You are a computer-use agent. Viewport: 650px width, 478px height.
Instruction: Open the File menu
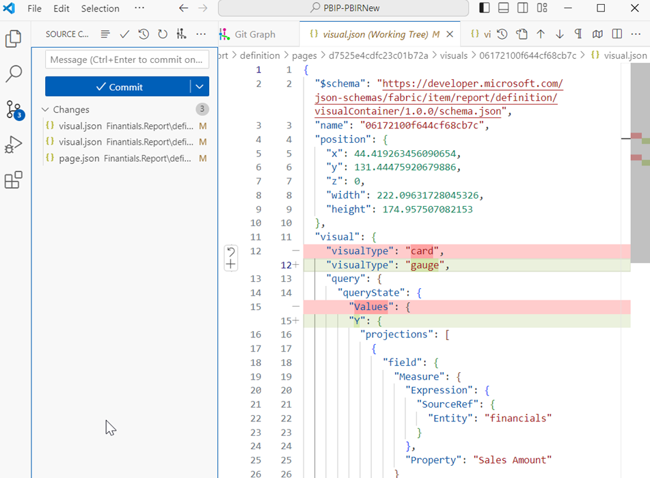34,8
